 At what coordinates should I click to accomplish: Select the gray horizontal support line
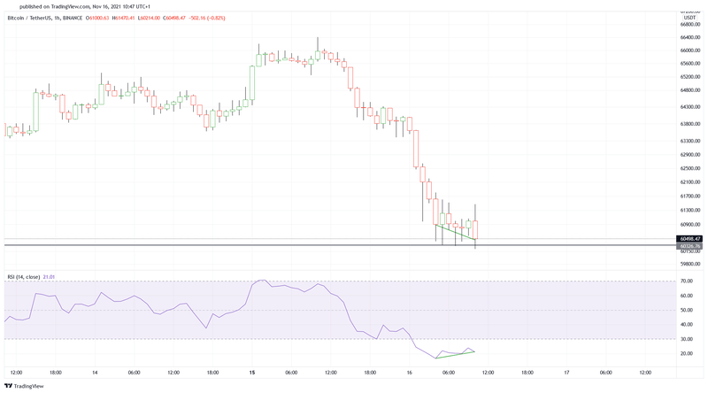pyautogui.click(x=340, y=245)
